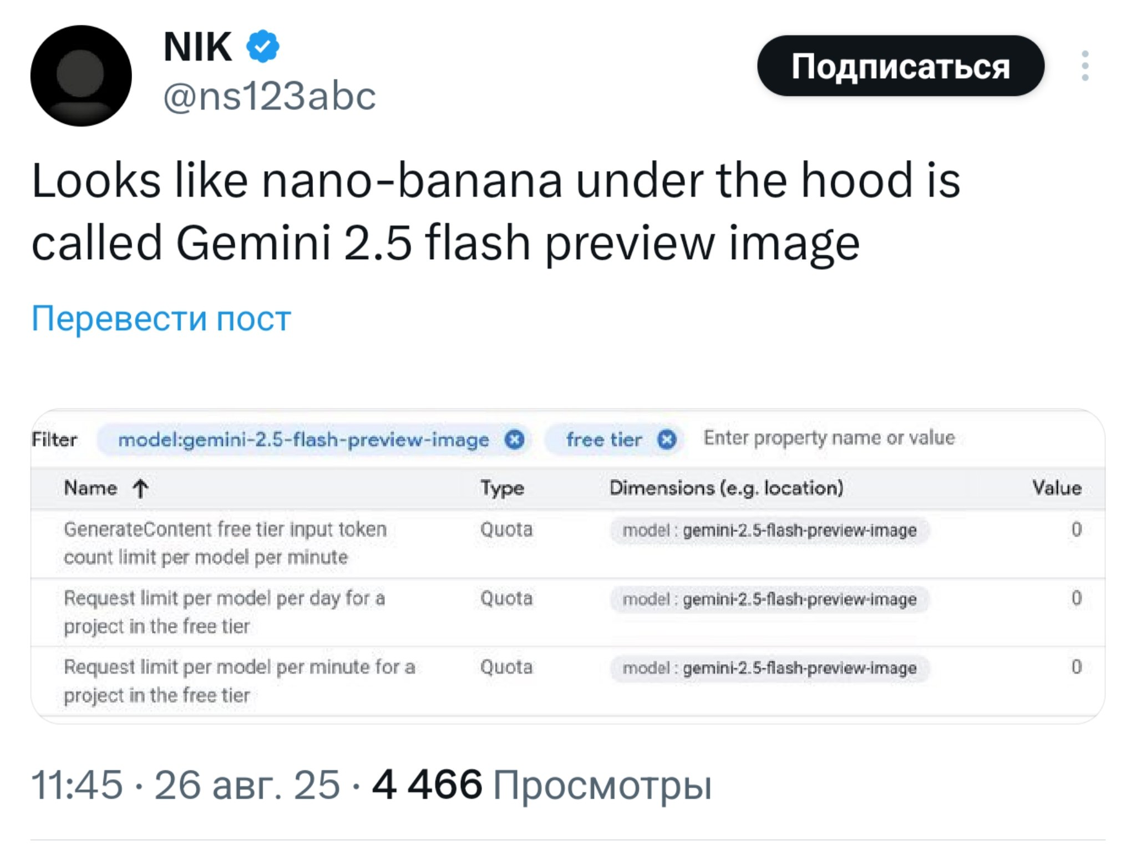Click the model chip in the first row

click(769, 530)
